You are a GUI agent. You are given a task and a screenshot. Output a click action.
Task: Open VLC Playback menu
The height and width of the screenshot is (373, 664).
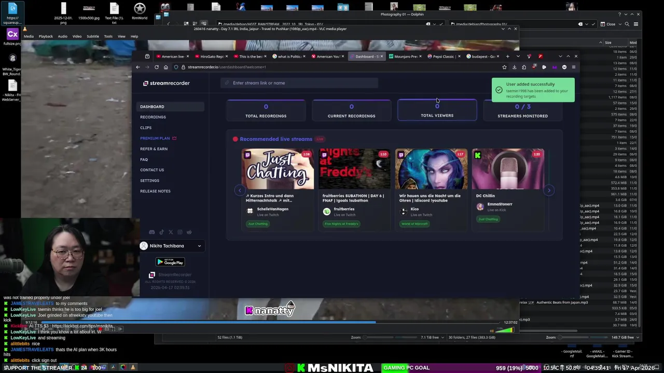click(46, 36)
